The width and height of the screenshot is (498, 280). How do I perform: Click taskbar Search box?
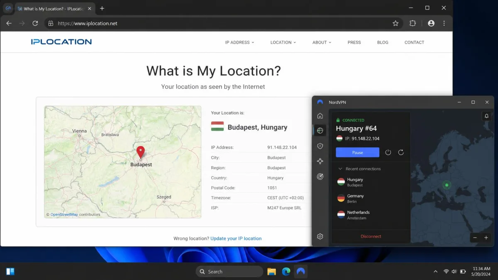[x=229, y=271]
